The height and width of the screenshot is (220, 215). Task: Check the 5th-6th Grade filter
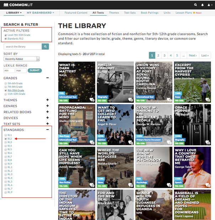(6, 83)
